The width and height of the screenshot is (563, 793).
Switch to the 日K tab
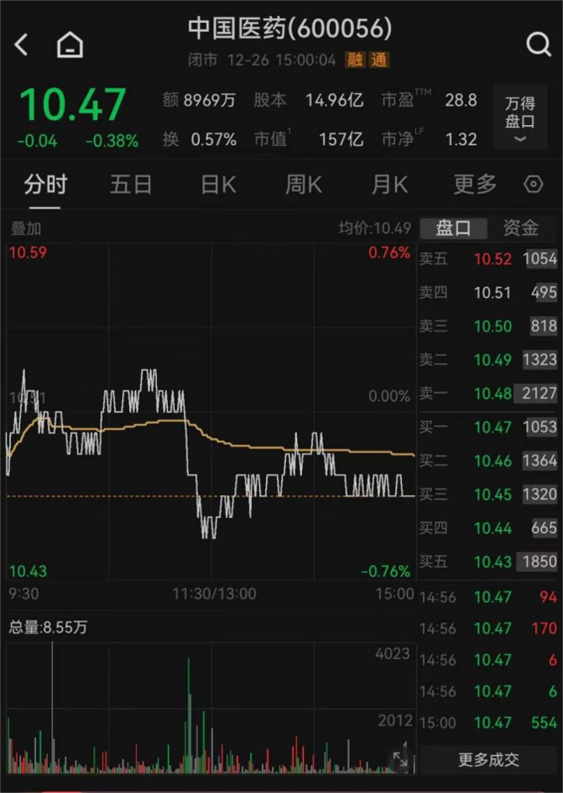[218, 184]
